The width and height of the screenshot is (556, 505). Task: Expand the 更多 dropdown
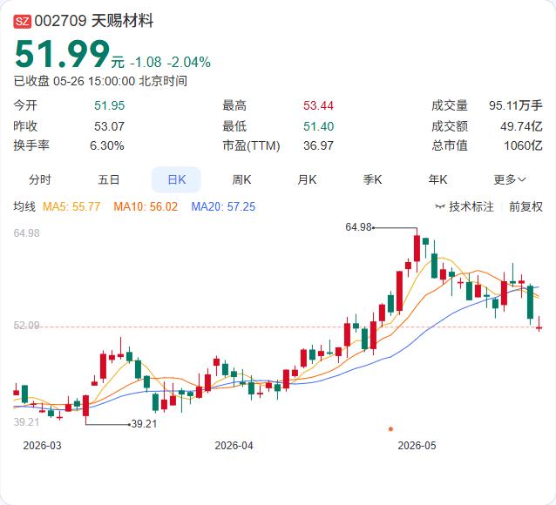tap(510, 179)
